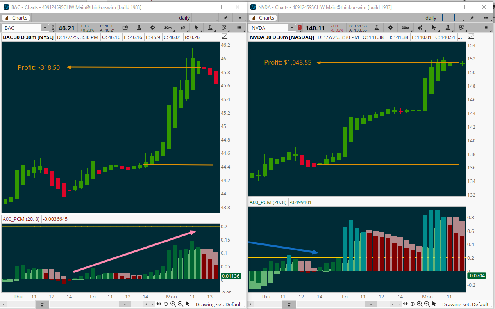Viewport: 495px width, 309px height.
Task: Zoom in on the NVDA chart
Action: 420,304
